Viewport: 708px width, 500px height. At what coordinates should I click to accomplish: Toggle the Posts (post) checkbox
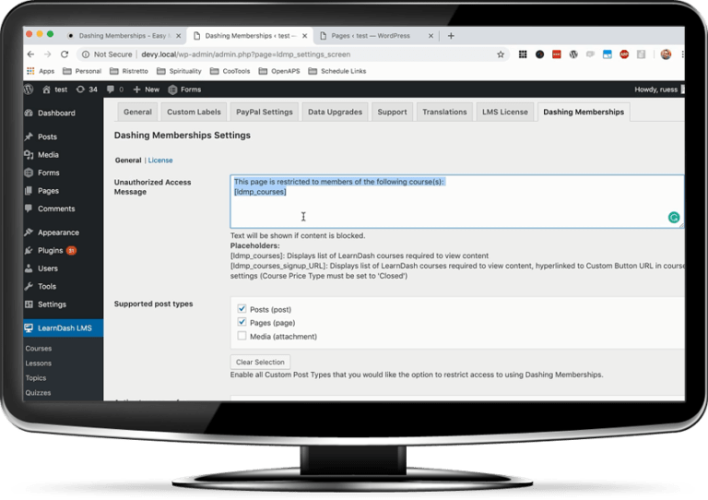pos(242,309)
